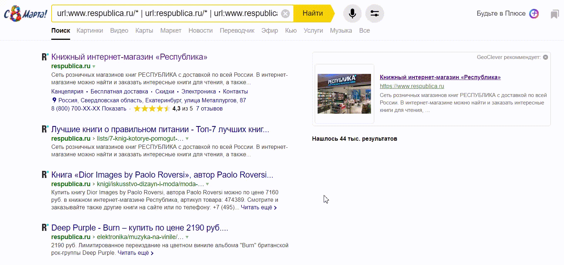Click the star rating 4,3 из 5
Screen dimensions: 564x265
(x=163, y=109)
